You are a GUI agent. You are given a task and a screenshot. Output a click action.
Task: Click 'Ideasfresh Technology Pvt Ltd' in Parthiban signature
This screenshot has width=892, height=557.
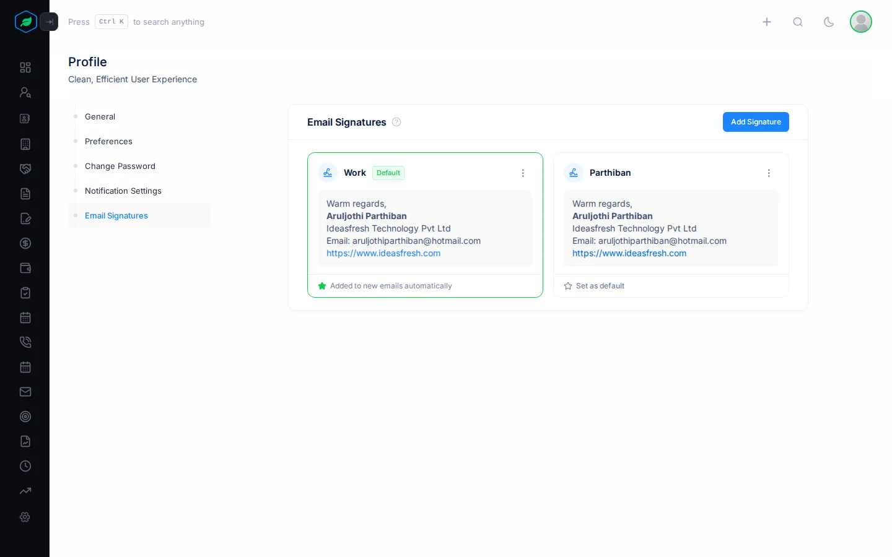pyautogui.click(x=634, y=228)
